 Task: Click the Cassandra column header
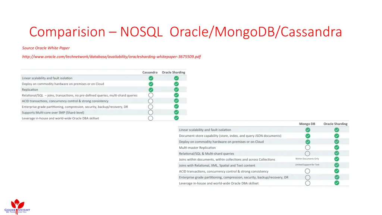[150, 72]
